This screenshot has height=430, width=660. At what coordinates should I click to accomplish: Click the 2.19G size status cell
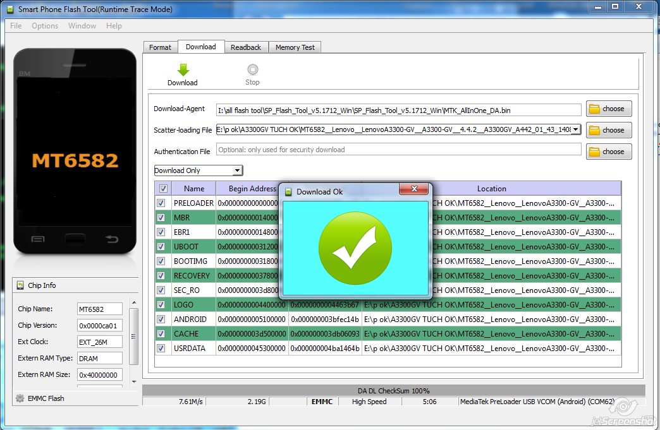tap(238, 402)
